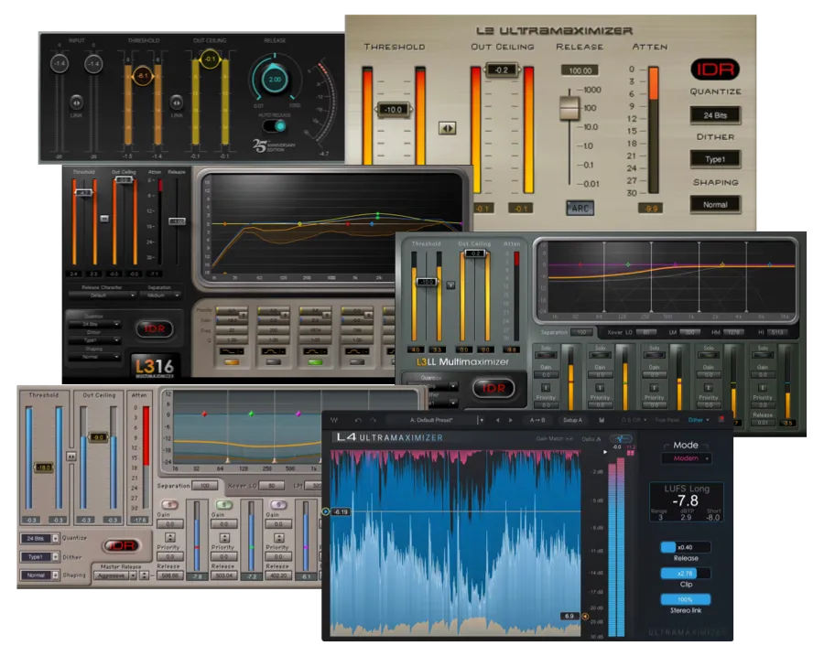This screenshot has height=656, width=824.
Task: Click the undo arrow in the L4 toolbar
Action: click(x=358, y=420)
